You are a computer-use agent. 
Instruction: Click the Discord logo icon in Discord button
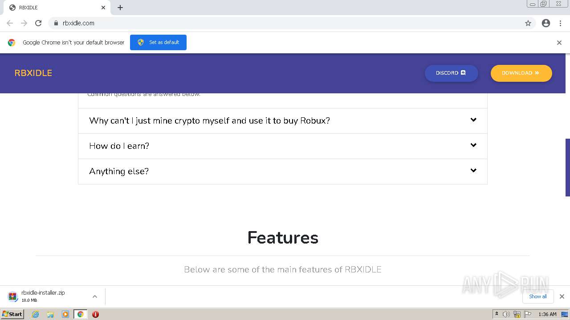(x=463, y=73)
